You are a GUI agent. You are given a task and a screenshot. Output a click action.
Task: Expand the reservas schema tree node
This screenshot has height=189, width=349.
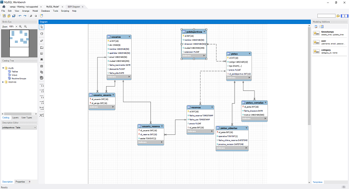[3, 82]
